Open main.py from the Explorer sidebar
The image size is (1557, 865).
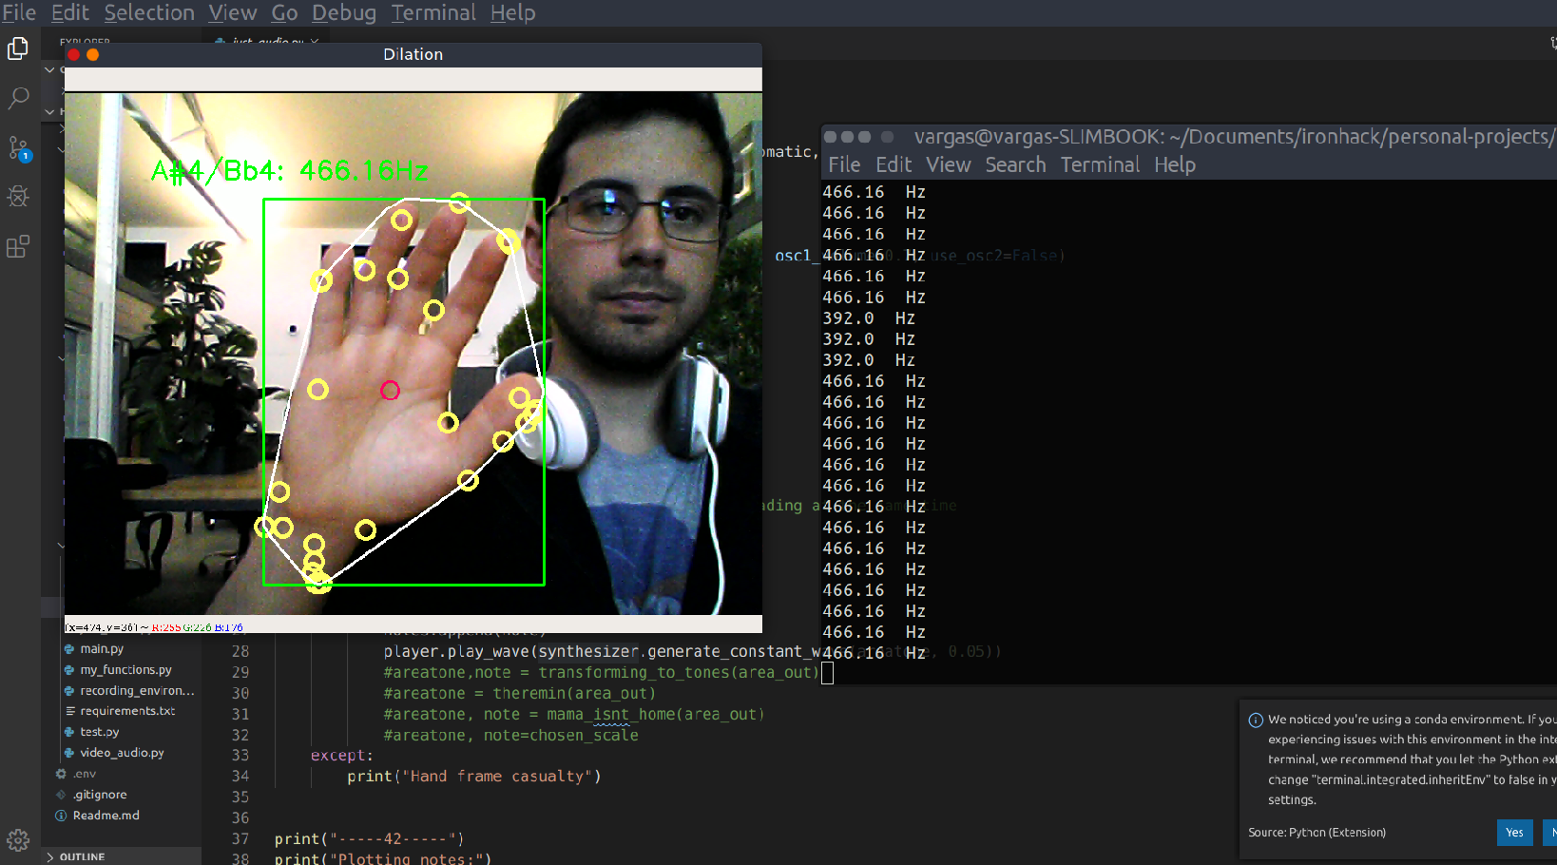[102, 648]
